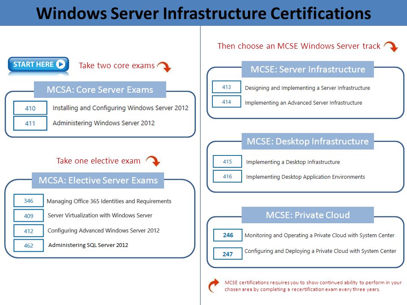Click 'Configuring Advanced Windows Server 2012'
The image size is (407, 305).
coord(103,230)
